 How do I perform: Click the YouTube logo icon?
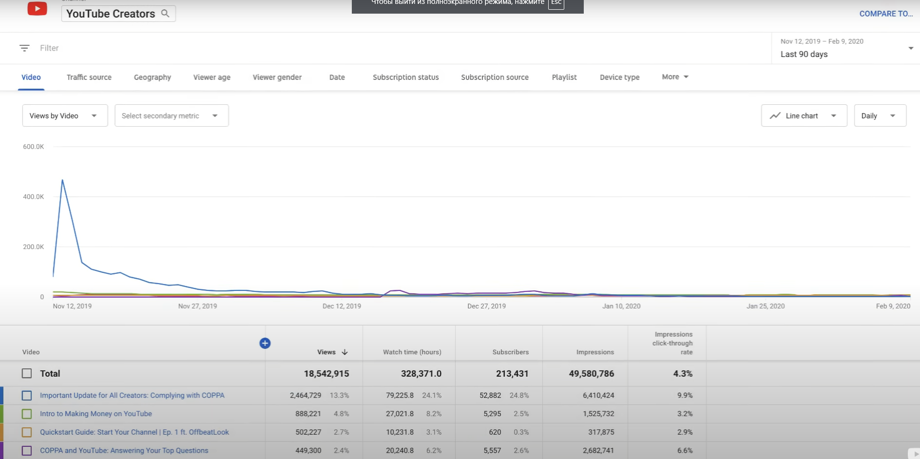coord(37,9)
